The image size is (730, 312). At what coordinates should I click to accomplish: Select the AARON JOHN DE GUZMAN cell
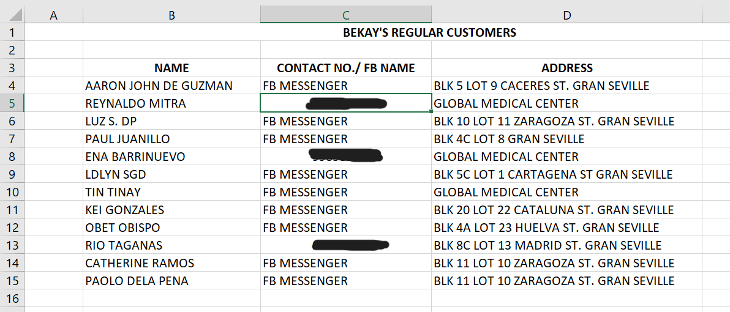[x=159, y=86]
